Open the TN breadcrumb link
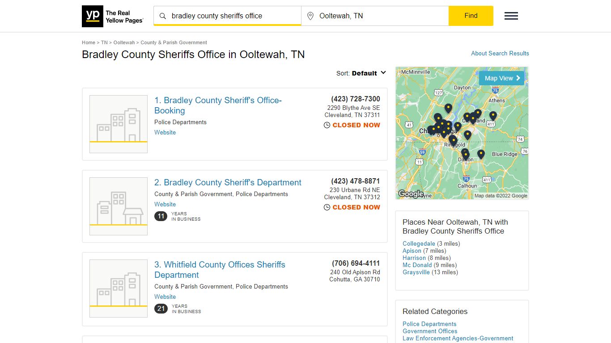611x343 pixels. [104, 43]
